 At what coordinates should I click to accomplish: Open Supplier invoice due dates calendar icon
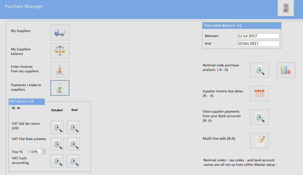pyautogui.click(x=259, y=94)
